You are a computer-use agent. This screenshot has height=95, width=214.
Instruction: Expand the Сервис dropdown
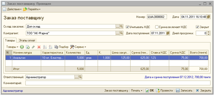(x=78, y=47)
